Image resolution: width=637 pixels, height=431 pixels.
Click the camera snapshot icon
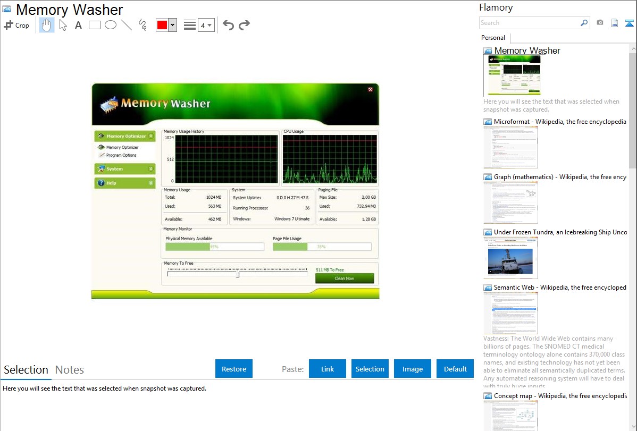[x=600, y=23]
